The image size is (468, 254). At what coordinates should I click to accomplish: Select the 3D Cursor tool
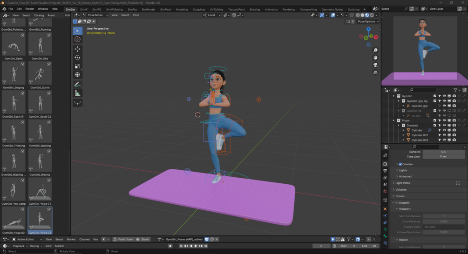click(77, 40)
